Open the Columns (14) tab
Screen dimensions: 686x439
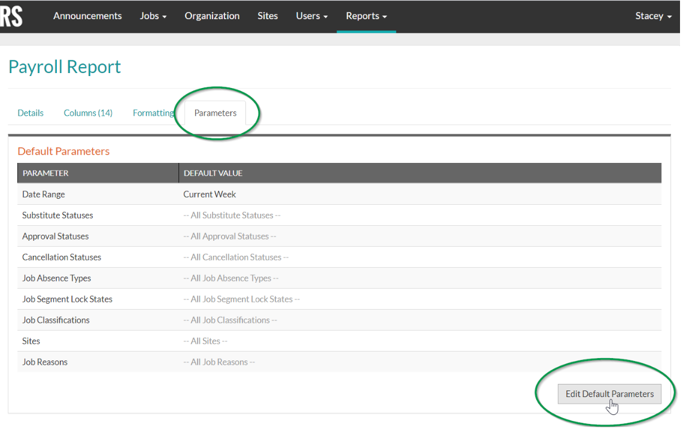point(88,113)
